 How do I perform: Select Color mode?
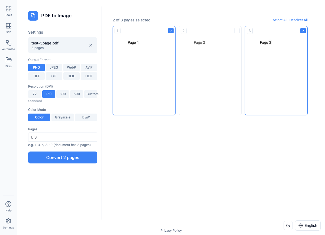coord(39,117)
